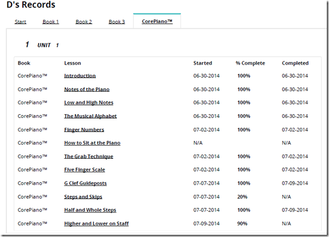Click 100% in The Grab Technique row
The width and height of the screenshot is (329, 237).
click(x=243, y=157)
